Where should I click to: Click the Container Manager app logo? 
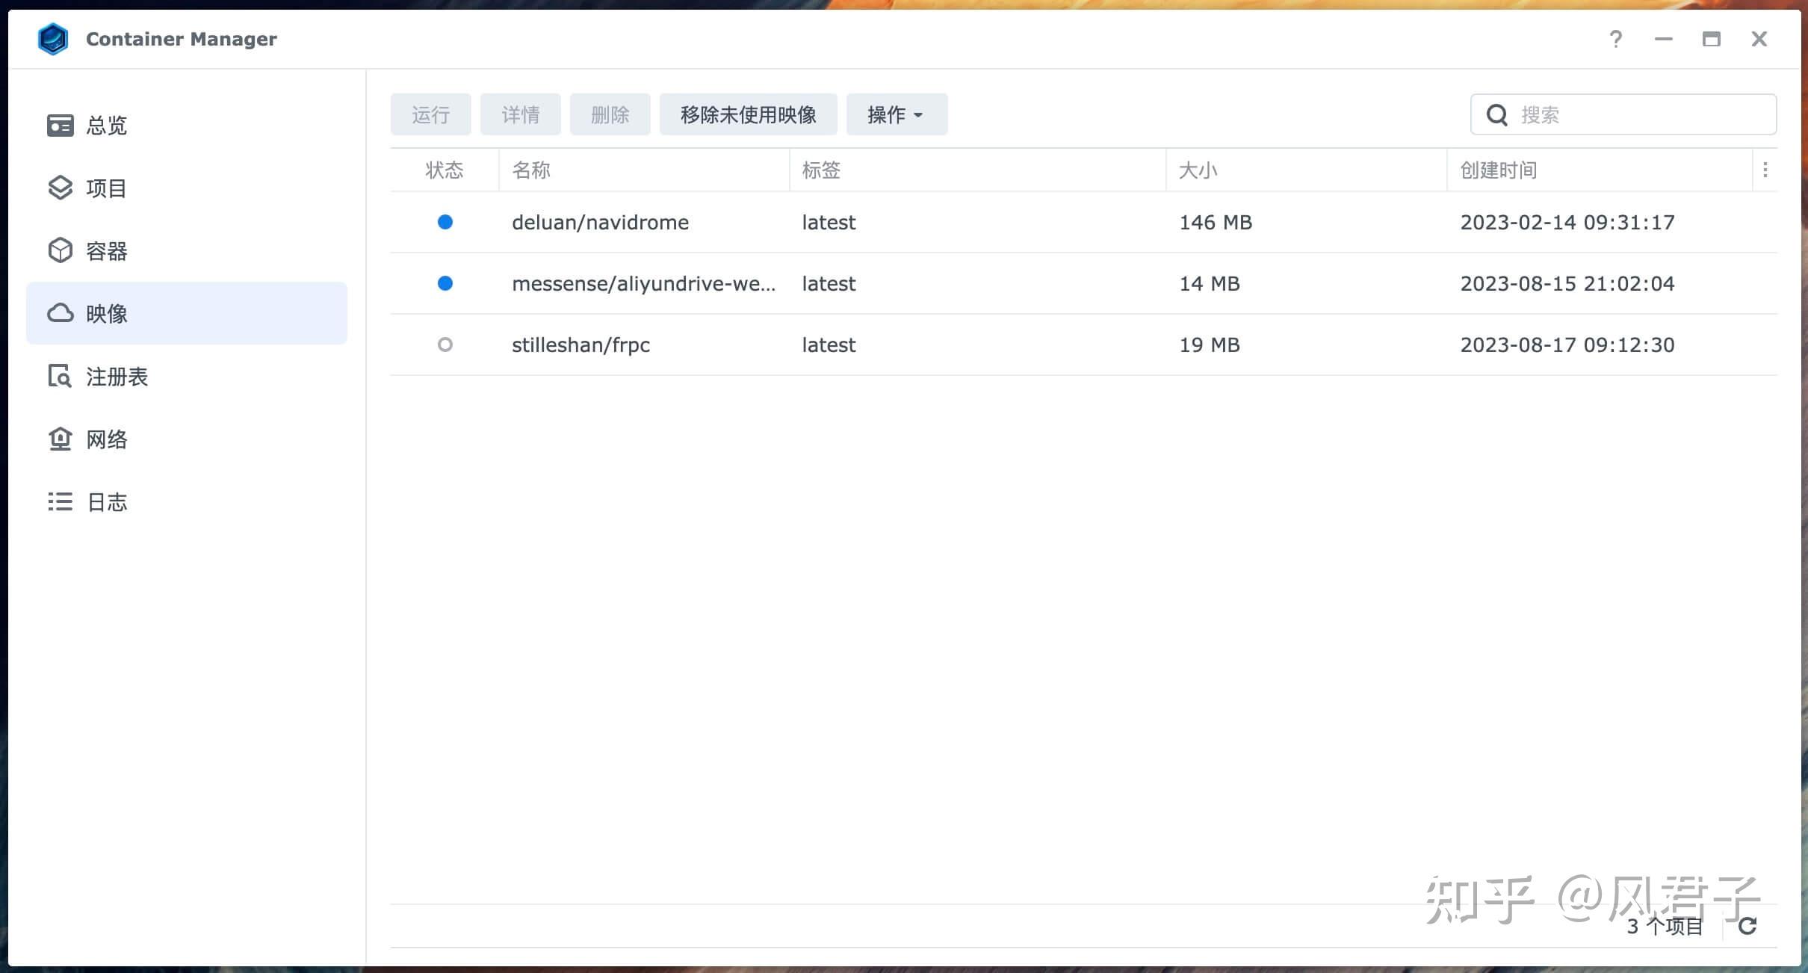[52, 38]
